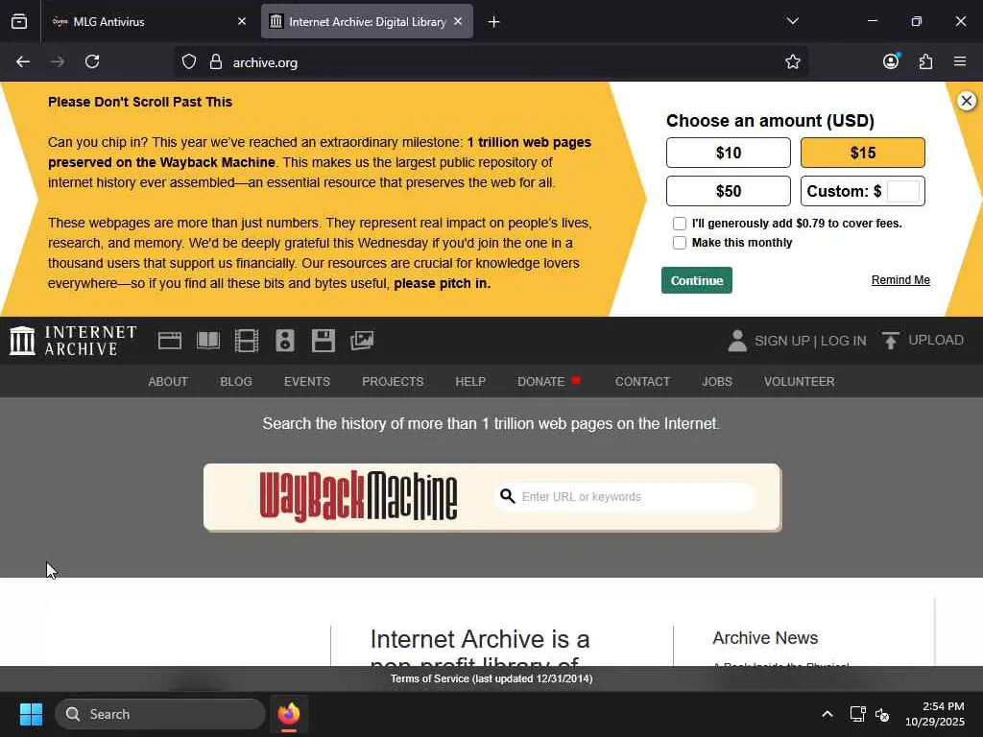Close the Internet Archive tab
This screenshot has width=983, height=737.
(458, 21)
